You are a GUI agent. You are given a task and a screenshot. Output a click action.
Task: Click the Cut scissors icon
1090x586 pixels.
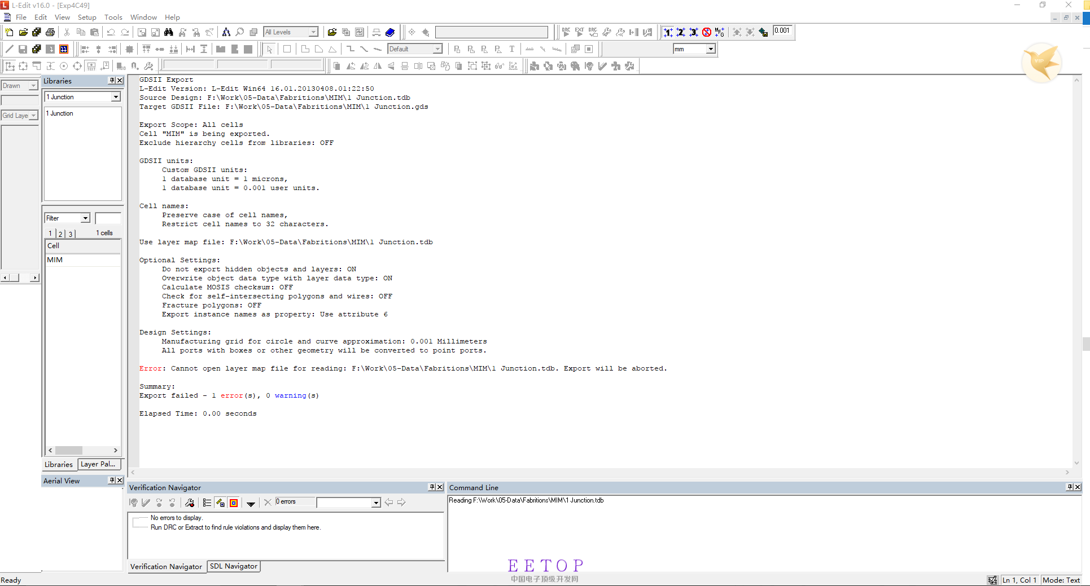pos(67,32)
